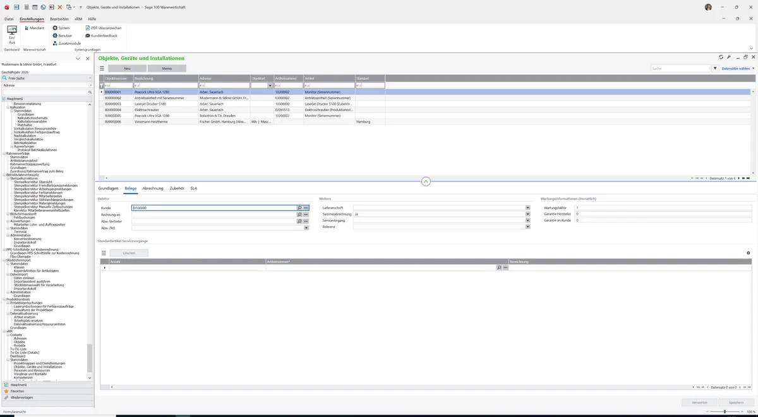Open the Abw. Zkd. dropdown

point(306,229)
